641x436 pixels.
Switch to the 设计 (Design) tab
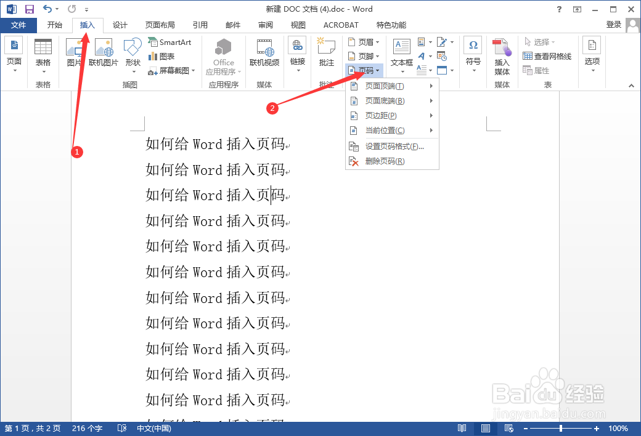pyautogui.click(x=120, y=25)
